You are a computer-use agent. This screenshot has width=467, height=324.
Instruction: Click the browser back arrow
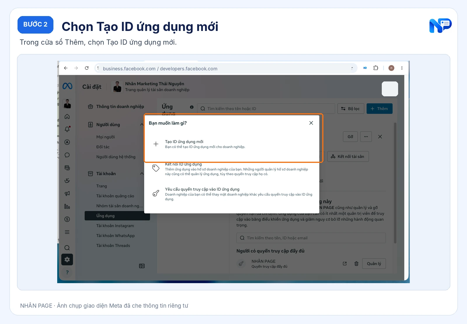pos(66,68)
